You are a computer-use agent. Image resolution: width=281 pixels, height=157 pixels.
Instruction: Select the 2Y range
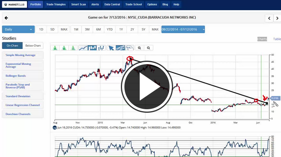132,29
